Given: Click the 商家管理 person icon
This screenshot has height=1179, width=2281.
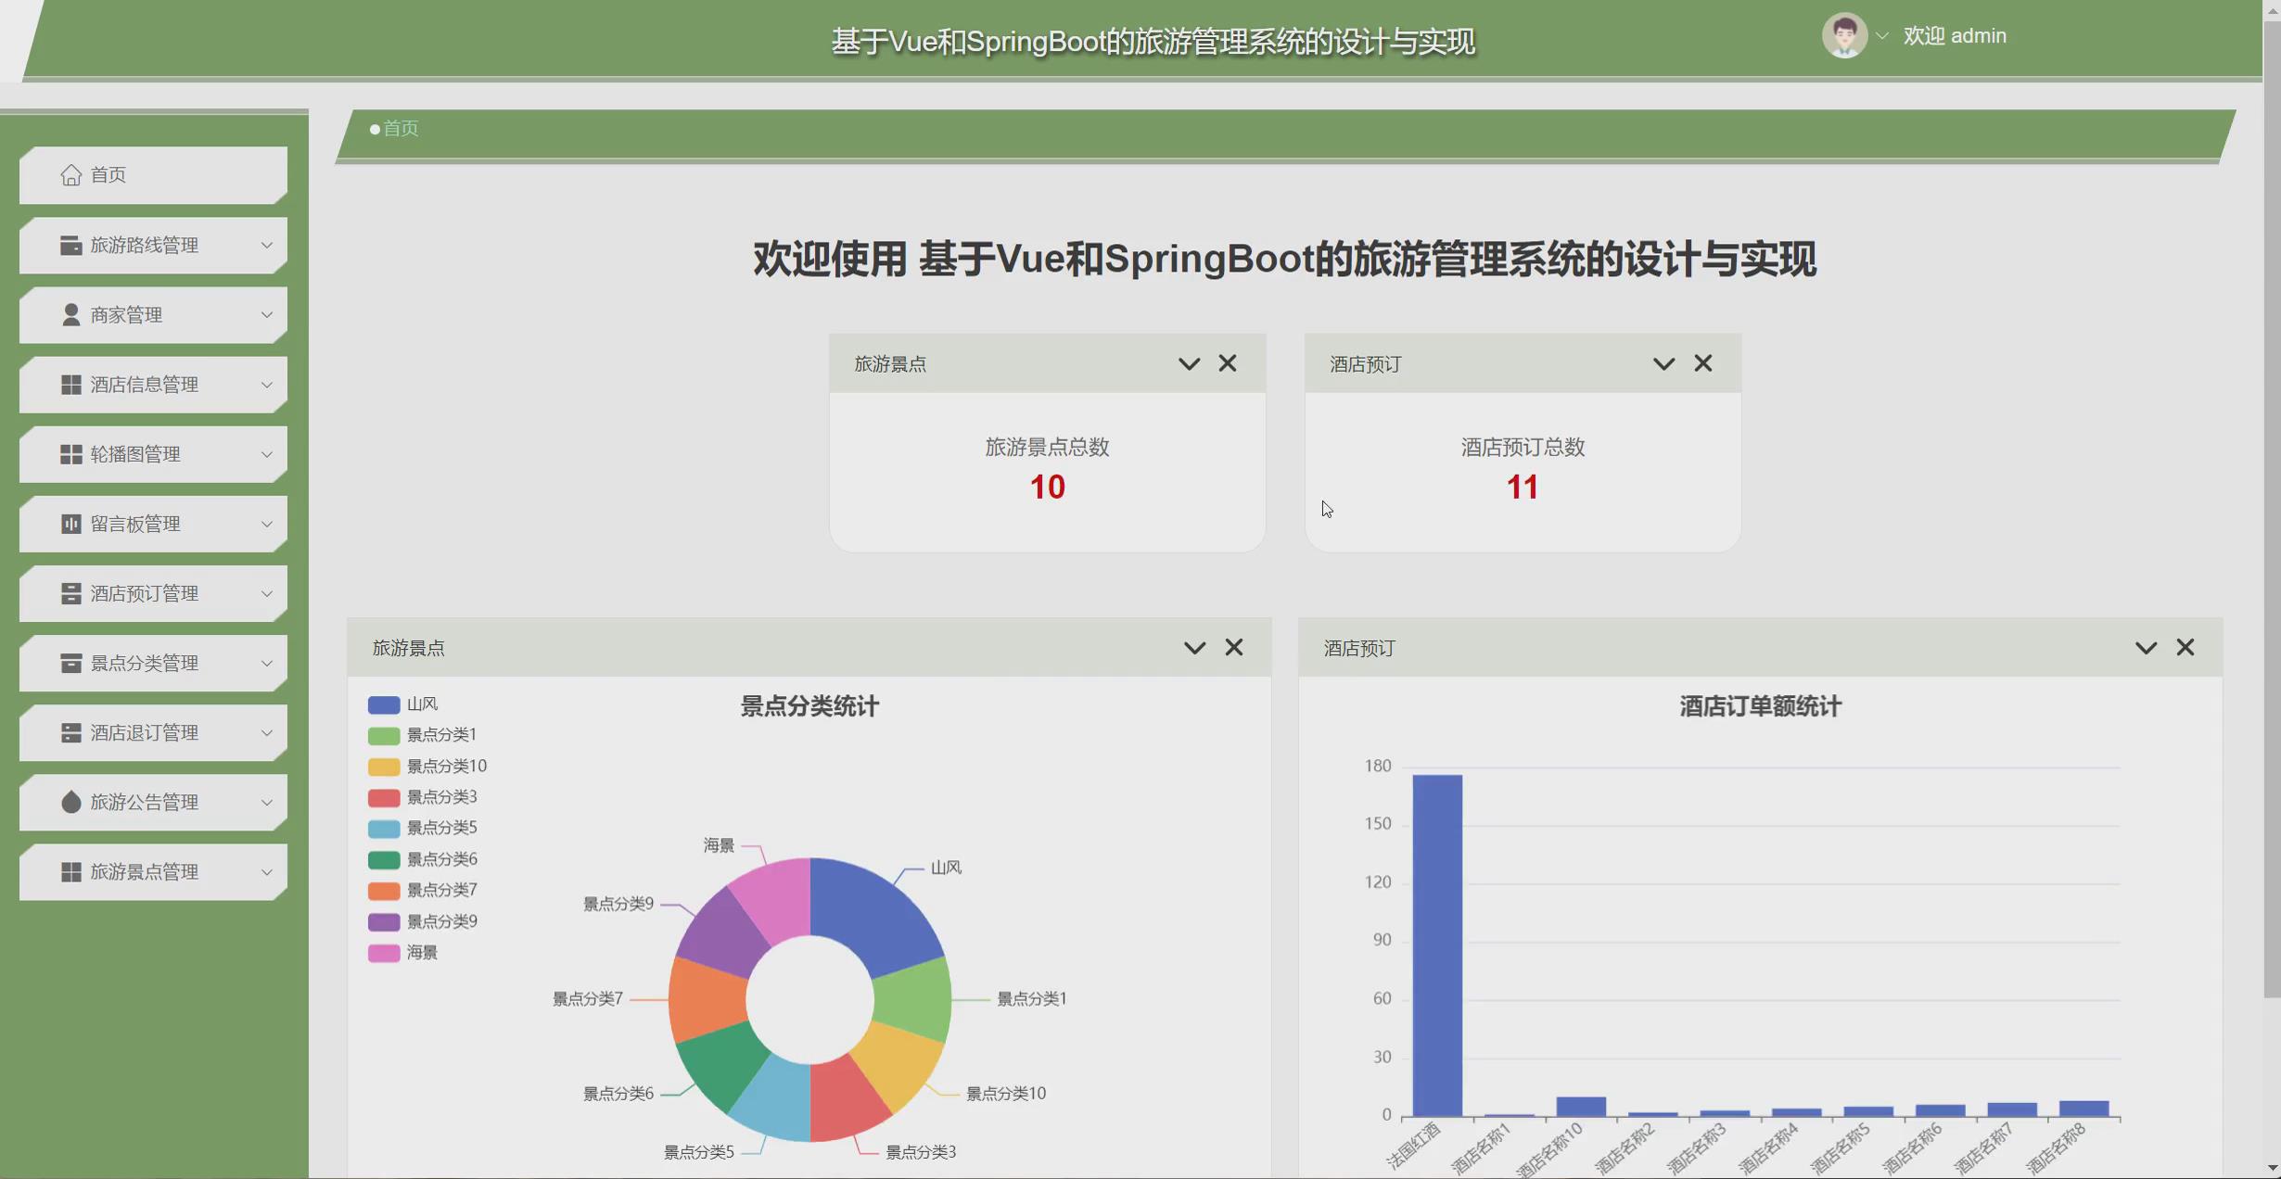Looking at the screenshot, I should click(70, 314).
